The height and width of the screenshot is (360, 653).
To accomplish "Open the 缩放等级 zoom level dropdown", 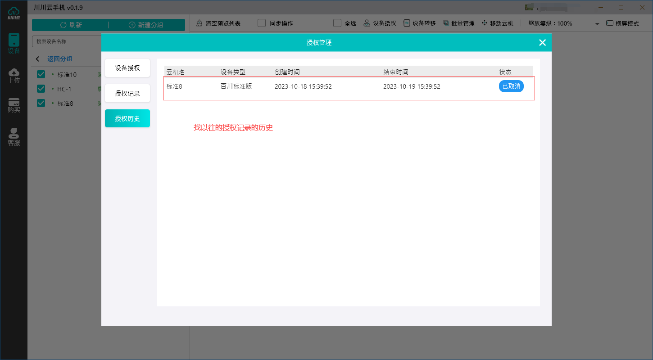I will coord(597,23).
